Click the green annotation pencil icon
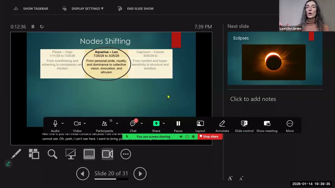 [x=8, y=164]
